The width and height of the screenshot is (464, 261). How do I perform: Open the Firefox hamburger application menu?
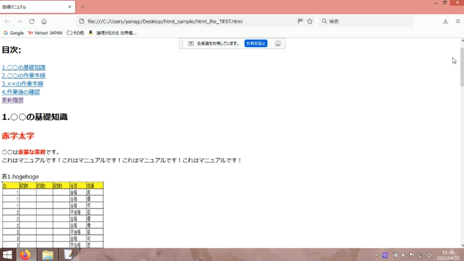[x=458, y=22]
